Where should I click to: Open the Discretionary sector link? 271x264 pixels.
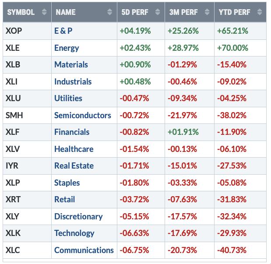pos(78,216)
